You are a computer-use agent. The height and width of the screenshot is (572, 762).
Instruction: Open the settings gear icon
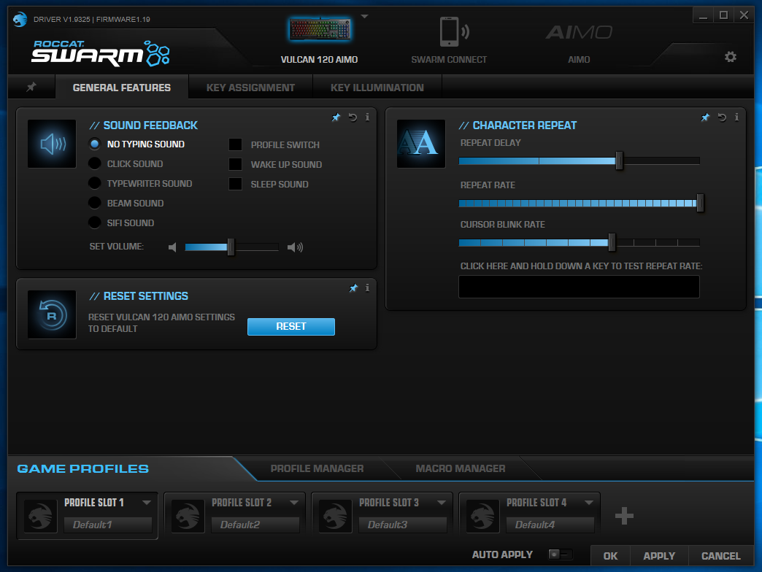click(730, 57)
